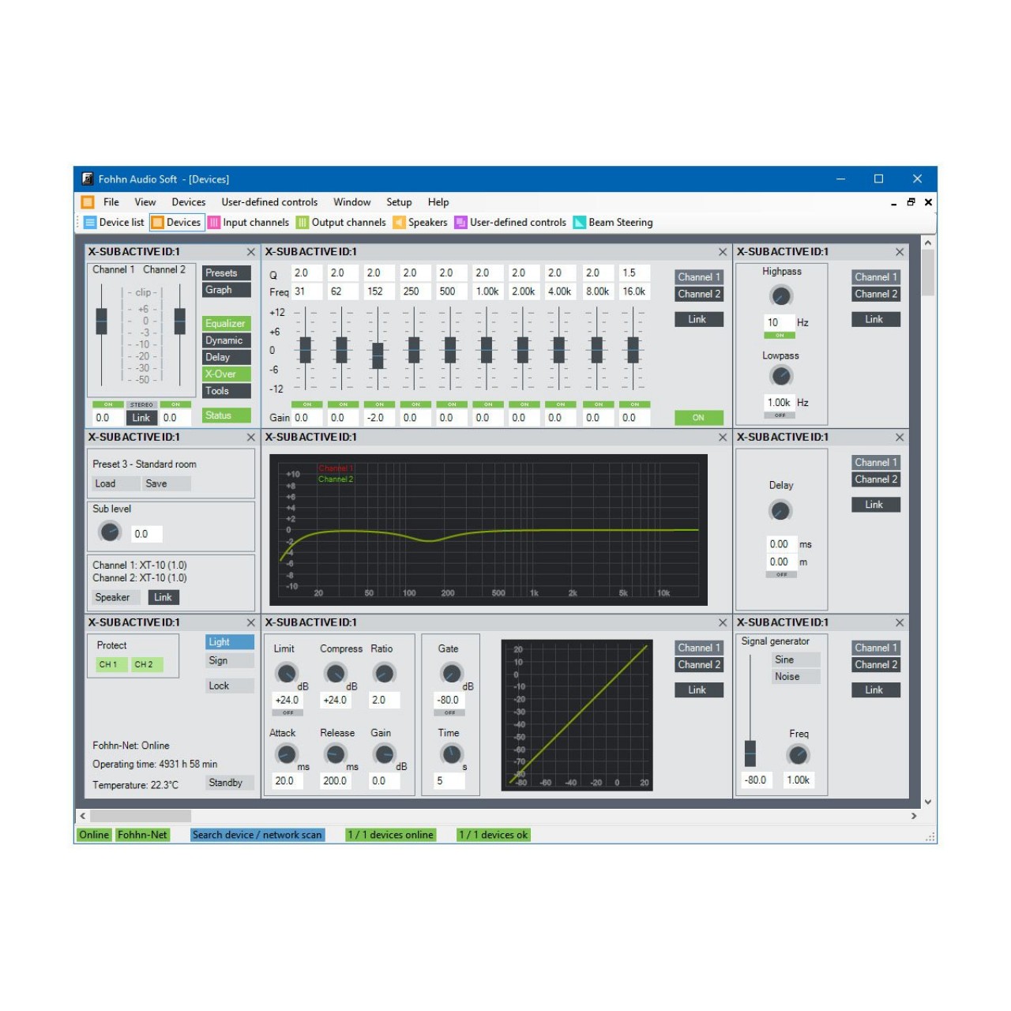
Task: Click the Sub level value field
Action: [147, 535]
